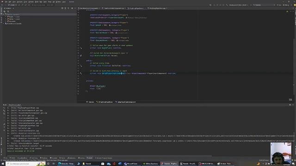Open the View menu
Image resolution: width=296 pixels, height=166 pixels.
coord(14,2)
